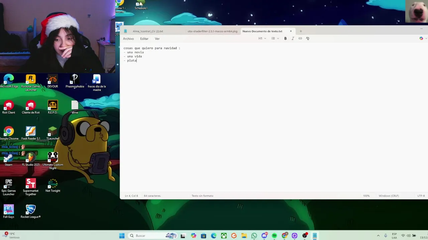Image resolution: width=428 pixels, height=240 pixels.
Task: Add a new Notepad tab
Action: tap(301, 31)
